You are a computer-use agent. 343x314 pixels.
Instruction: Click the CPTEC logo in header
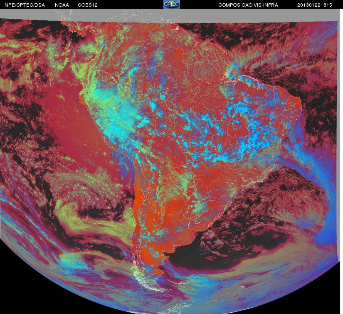pyautogui.click(x=172, y=5)
